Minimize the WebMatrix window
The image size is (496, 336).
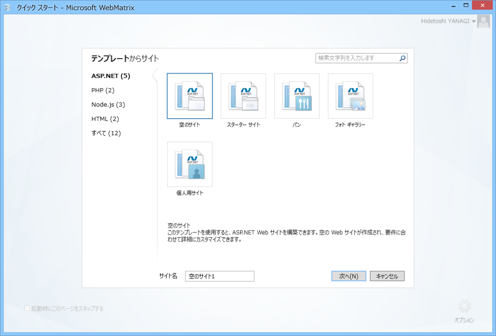click(x=453, y=6)
